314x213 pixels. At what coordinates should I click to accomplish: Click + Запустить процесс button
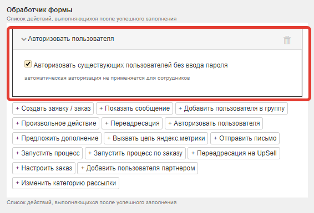pyautogui.click(x=48, y=153)
